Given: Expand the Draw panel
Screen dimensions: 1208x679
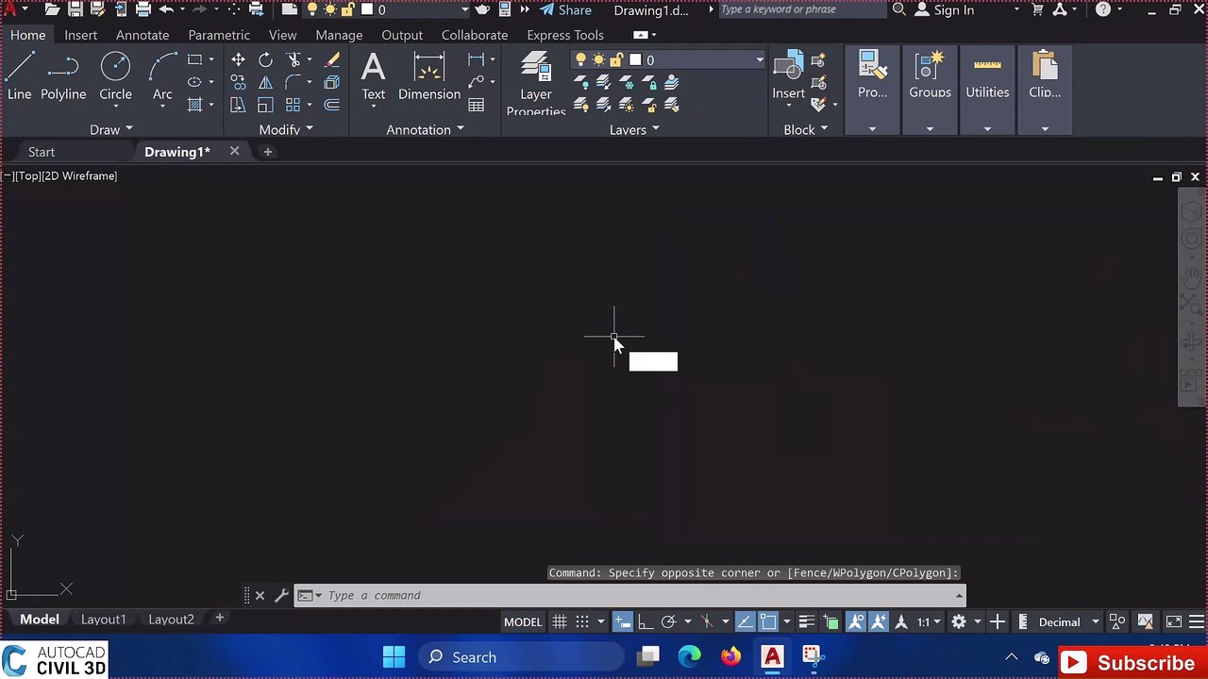Looking at the screenshot, I should [110, 129].
